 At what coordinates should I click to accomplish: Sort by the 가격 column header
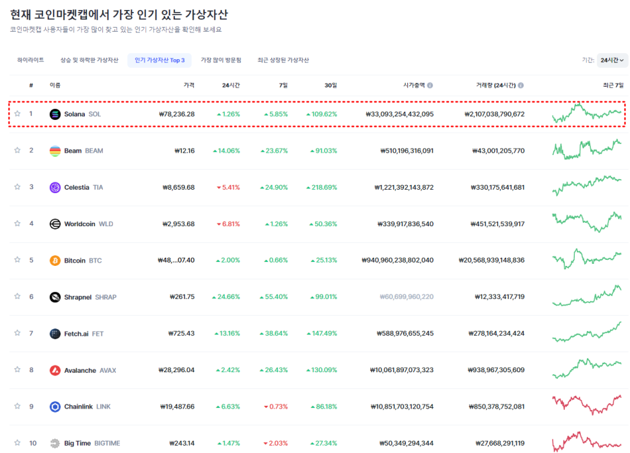tap(189, 85)
